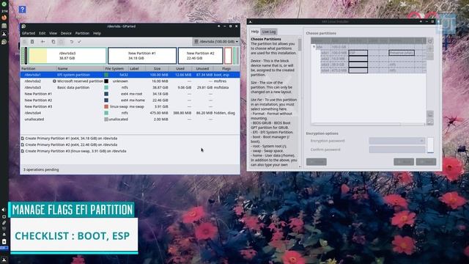Open the Help menu in GParted
This screenshot has height=264, width=469.
click(97, 33)
